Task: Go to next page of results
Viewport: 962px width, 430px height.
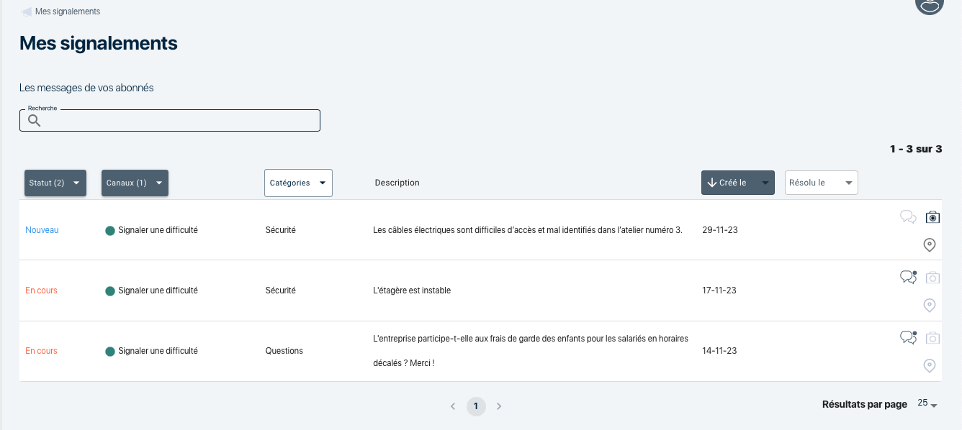Action: (x=499, y=406)
